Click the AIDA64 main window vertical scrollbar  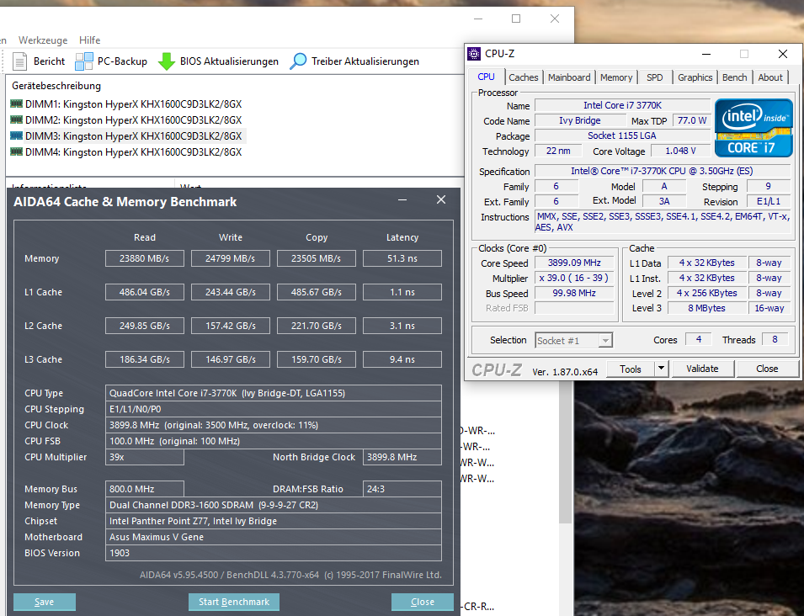tap(565, 451)
